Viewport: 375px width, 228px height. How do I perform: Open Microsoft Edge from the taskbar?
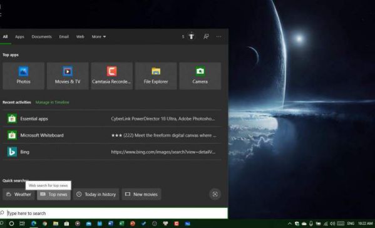pyautogui.click(x=33, y=224)
